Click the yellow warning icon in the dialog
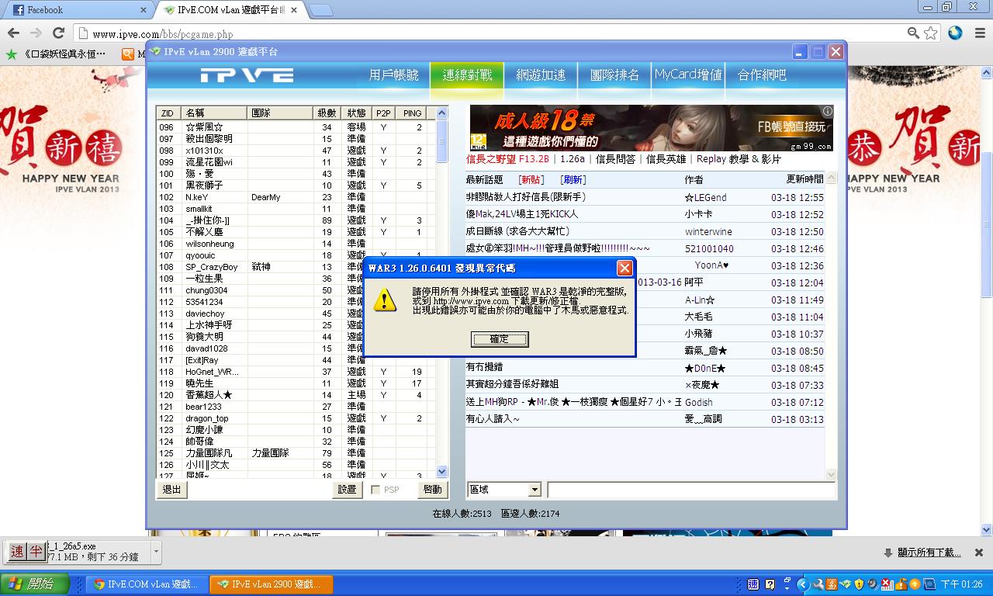 (x=385, y=300)
